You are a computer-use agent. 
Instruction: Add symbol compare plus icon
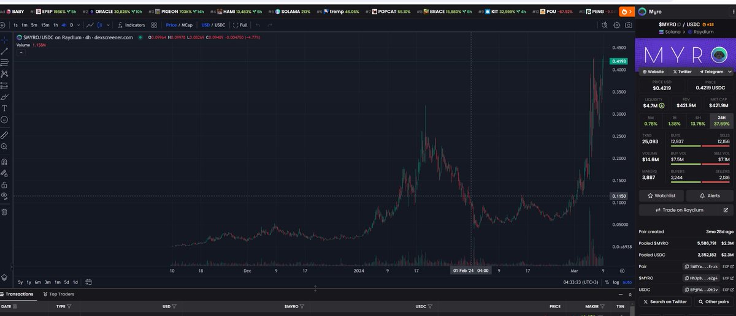pos(2,25)
